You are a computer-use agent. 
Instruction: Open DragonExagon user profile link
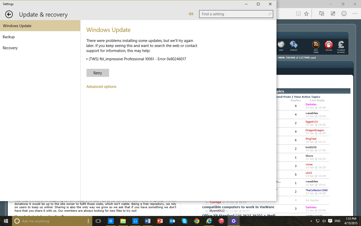tap(315, 130)
